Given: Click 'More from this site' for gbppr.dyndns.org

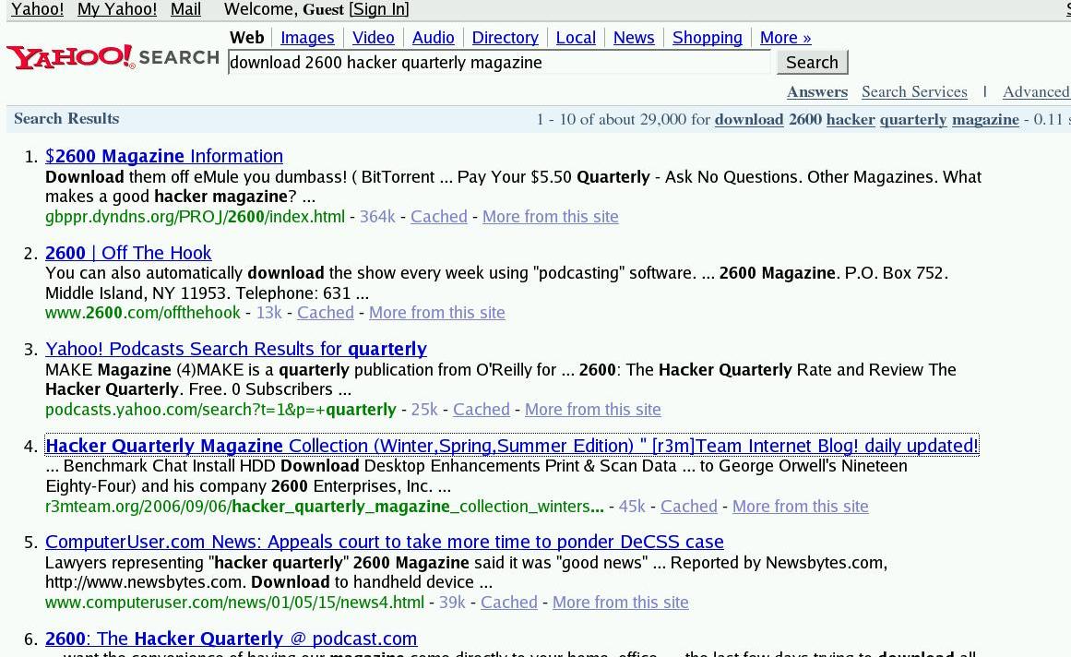Looking at the screenshot, I should 551,217.
